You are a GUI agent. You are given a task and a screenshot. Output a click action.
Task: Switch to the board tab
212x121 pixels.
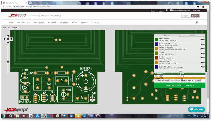tap(192, 35)
